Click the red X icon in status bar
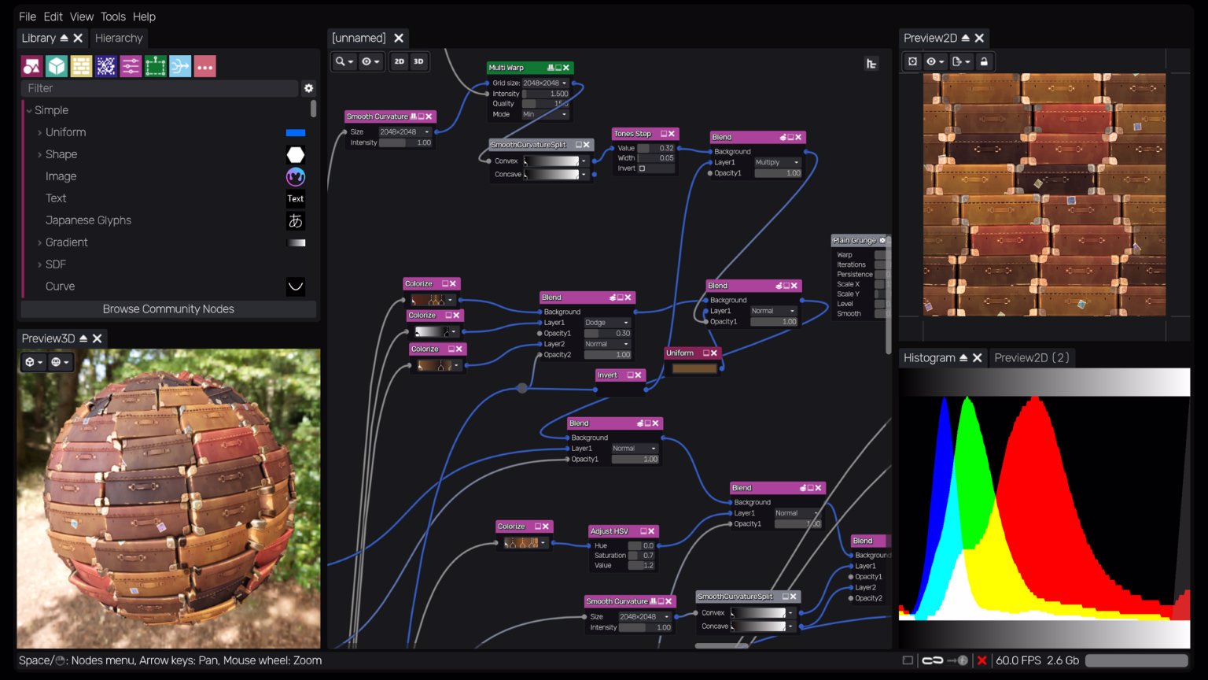1208x680 pixels. pyautogui.click(x=981, y=660)
